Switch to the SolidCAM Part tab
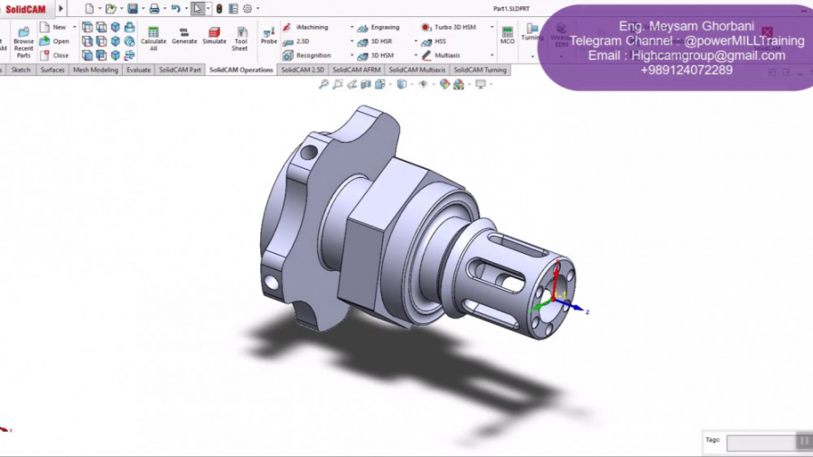 click(180, 70)
